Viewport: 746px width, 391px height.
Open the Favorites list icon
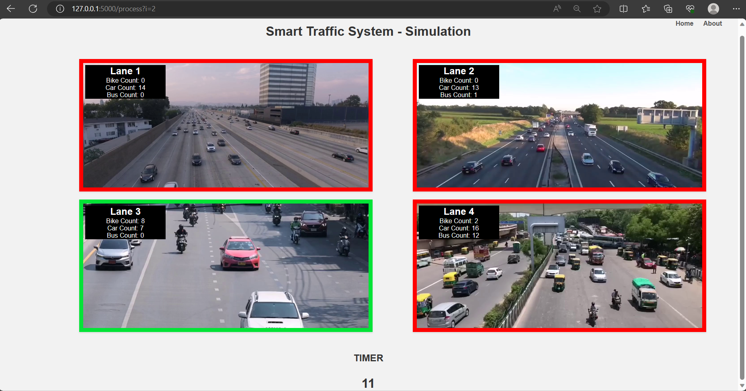point(646,9)
